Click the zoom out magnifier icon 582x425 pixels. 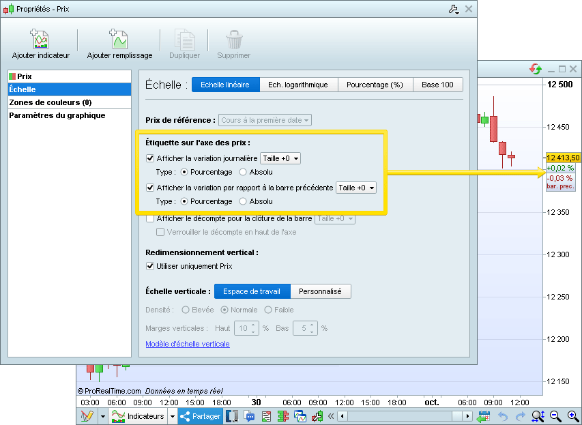[x=555, y=416]
